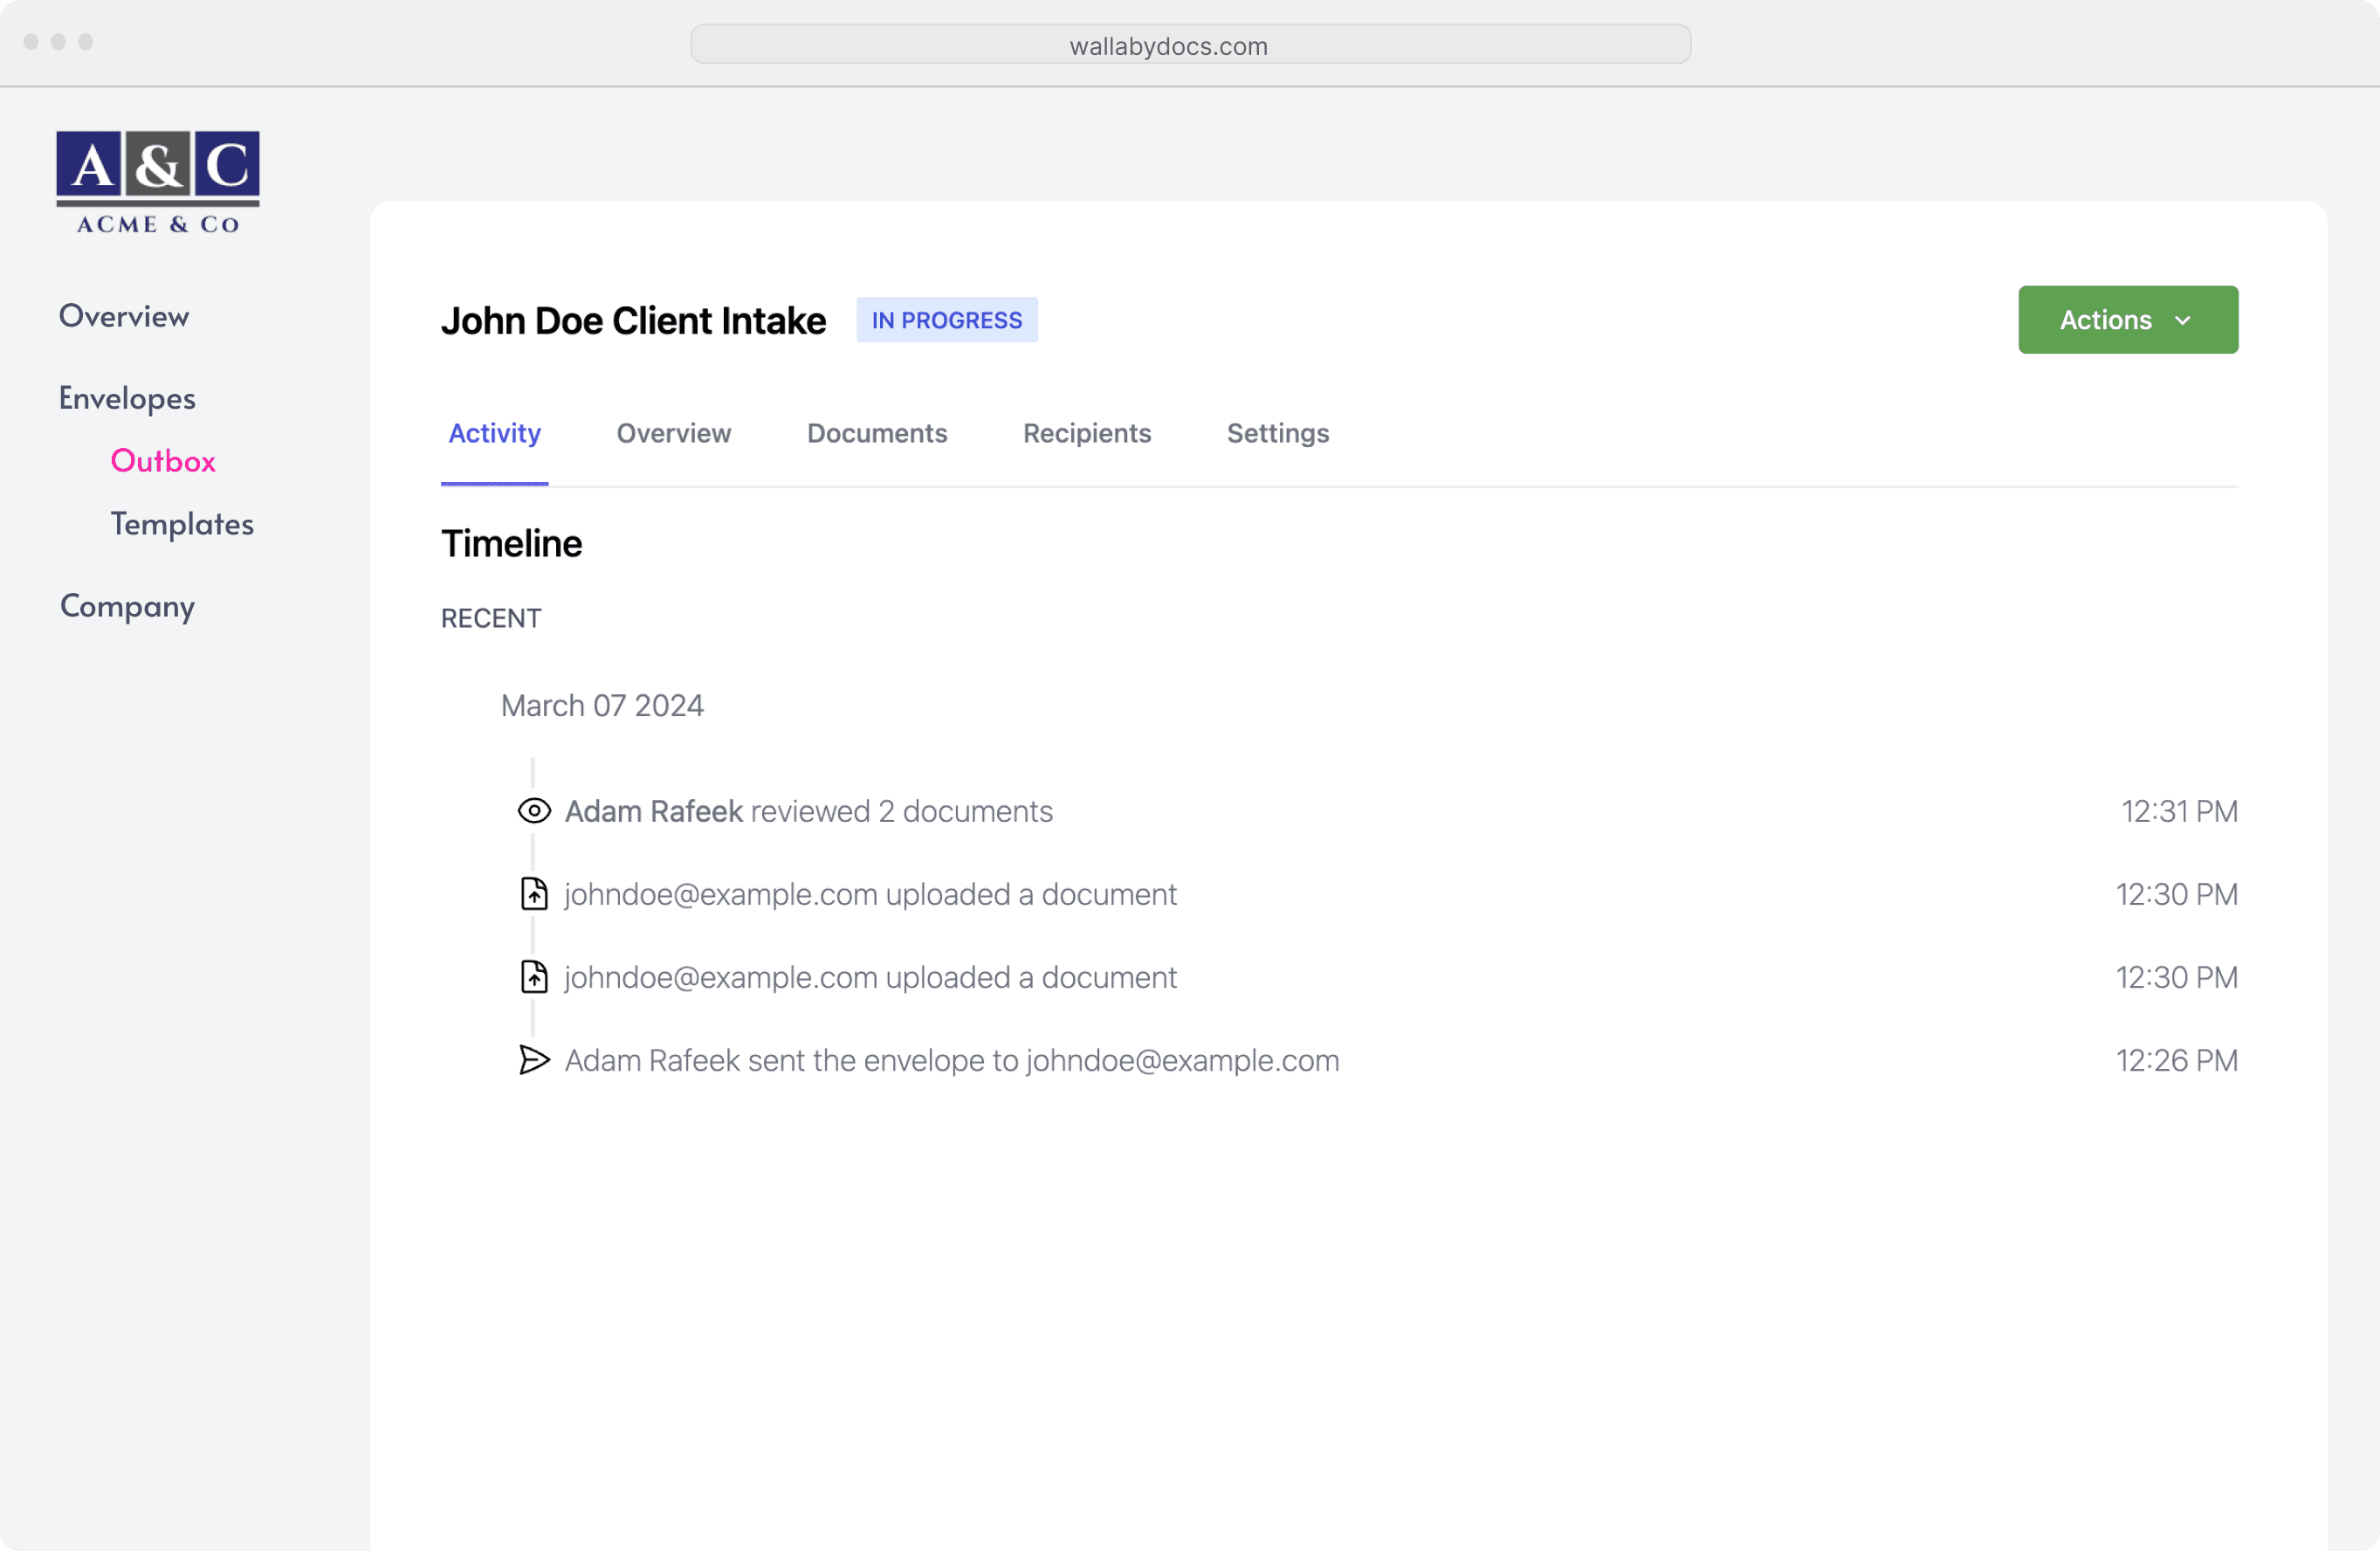Switch to the Documents tab
The height and width of the screenshot is (1551, 2380).
pyautogui.click(x=877, y=433)
